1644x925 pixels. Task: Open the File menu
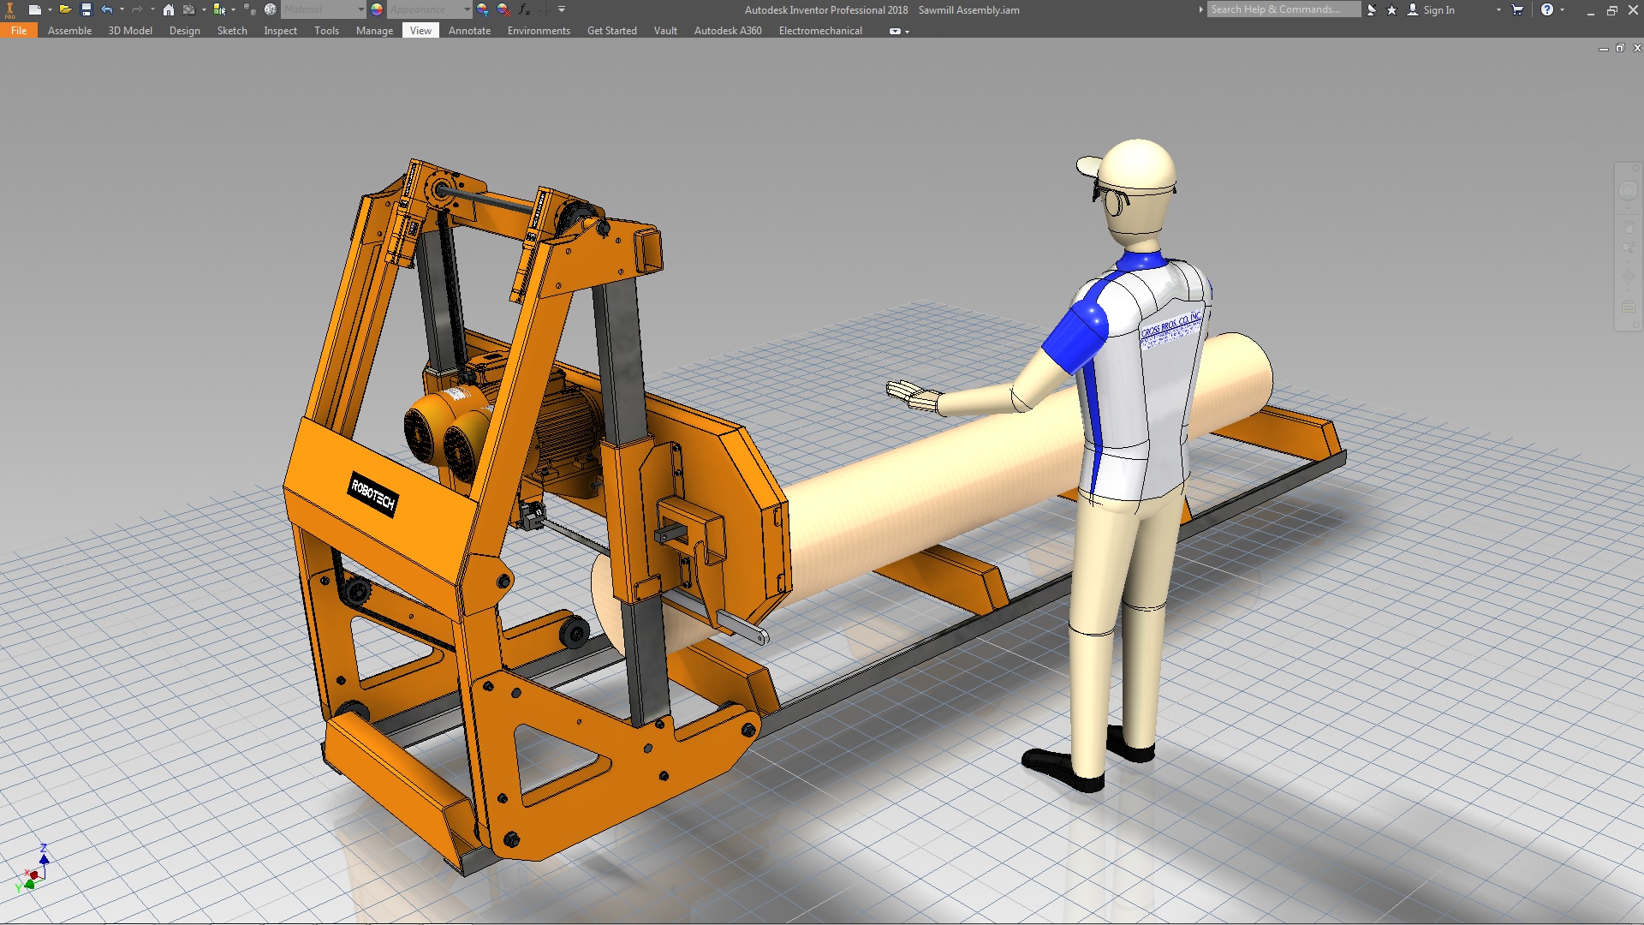(19, 30)
